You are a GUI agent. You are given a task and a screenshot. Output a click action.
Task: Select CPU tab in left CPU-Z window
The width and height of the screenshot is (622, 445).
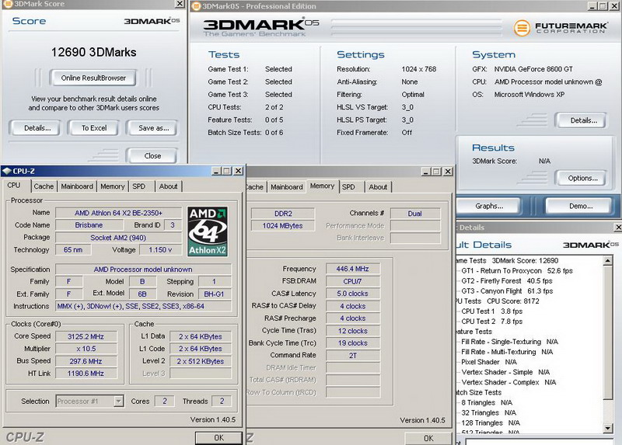[x=14, y=186]
